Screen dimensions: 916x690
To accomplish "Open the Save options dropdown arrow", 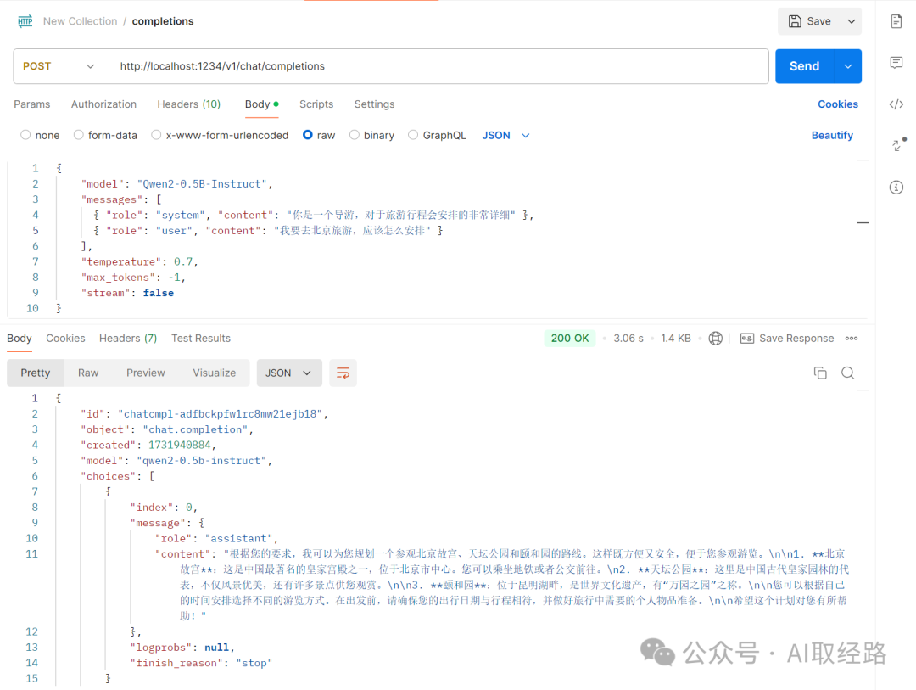I will (x=852, y=21).
